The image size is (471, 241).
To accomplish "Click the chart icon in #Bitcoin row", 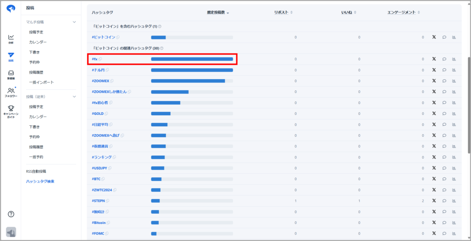I will (454, 223).
